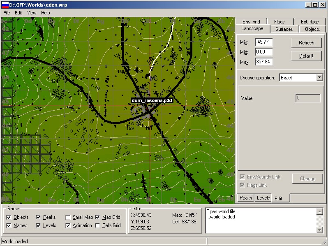Turn off Map Grid display
This screenshot has height=246, width=328.
(x=98, y=217)
